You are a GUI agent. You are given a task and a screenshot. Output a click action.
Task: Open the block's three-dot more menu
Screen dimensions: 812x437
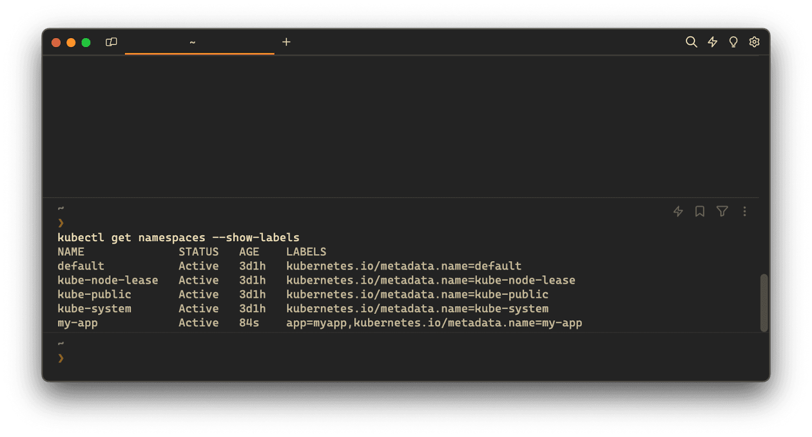[x=745, y=211]
